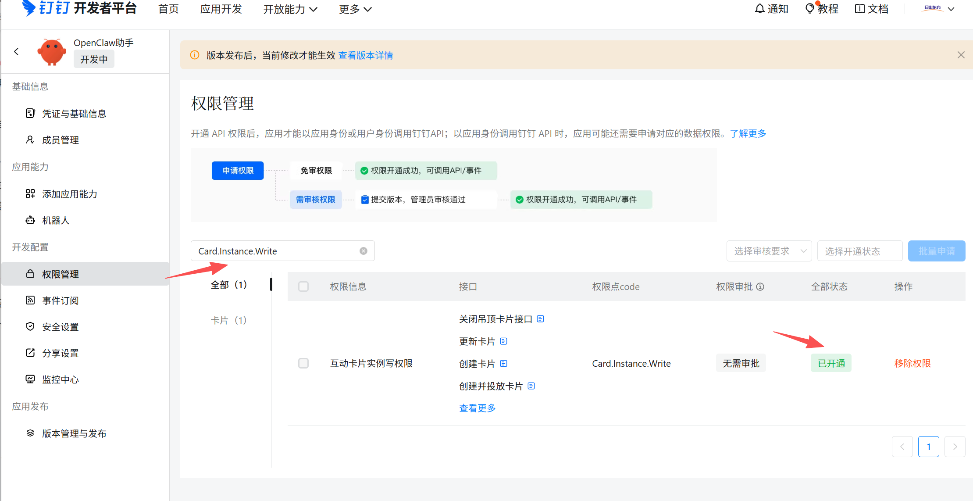Open doc icon for 创建卡片
The image size is (973, 501).
coord(503,364)
